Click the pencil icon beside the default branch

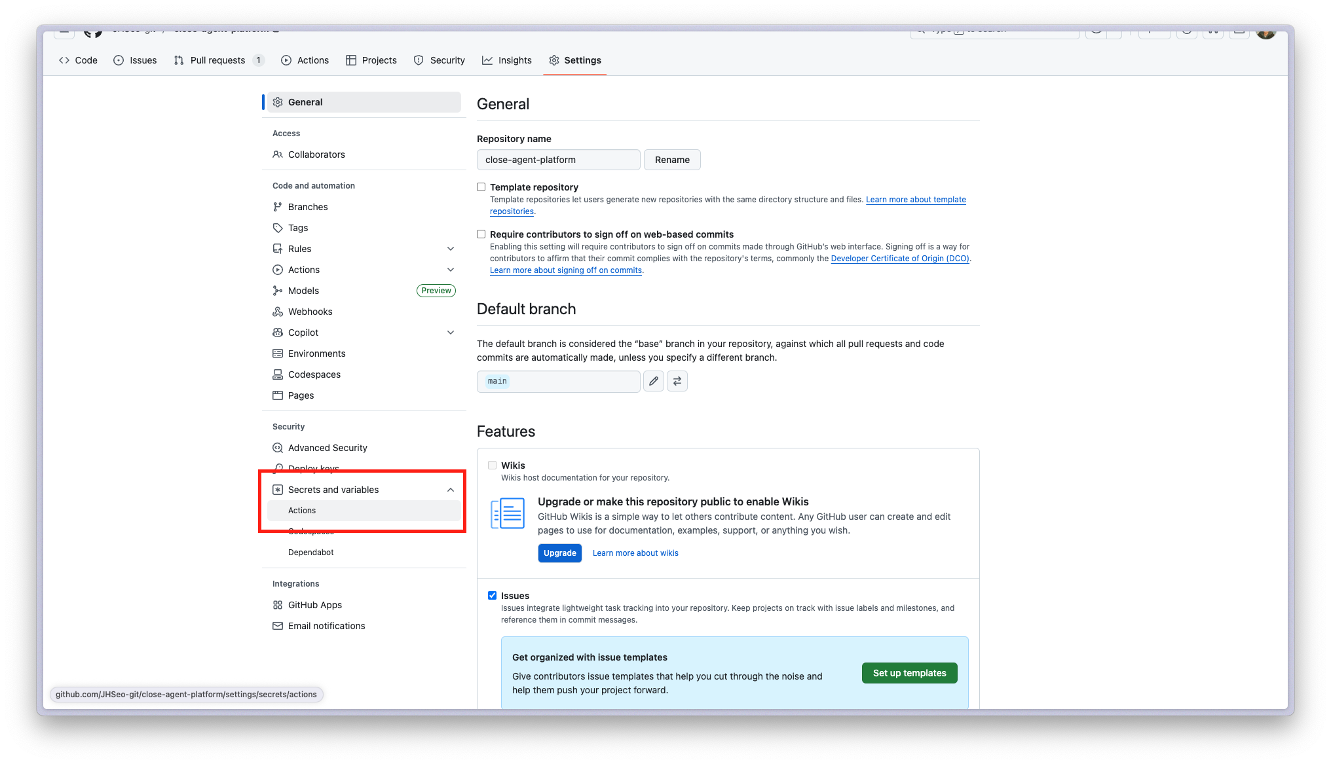[x=653, y=381]
